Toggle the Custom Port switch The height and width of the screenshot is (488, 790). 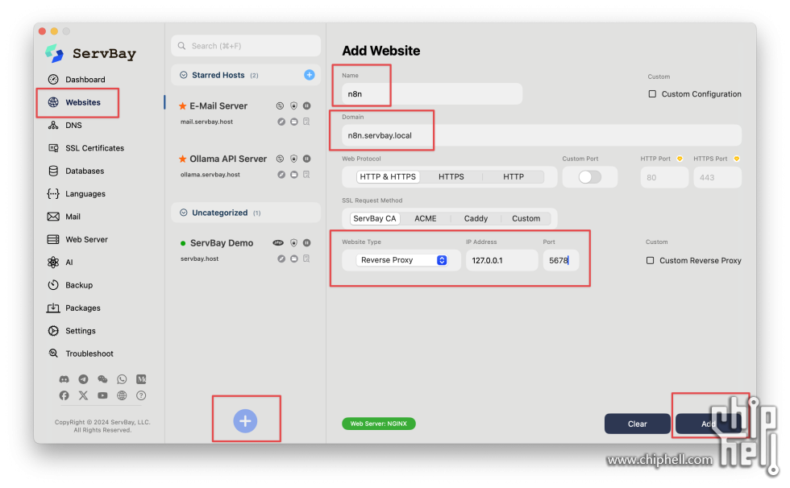[589, 177]
